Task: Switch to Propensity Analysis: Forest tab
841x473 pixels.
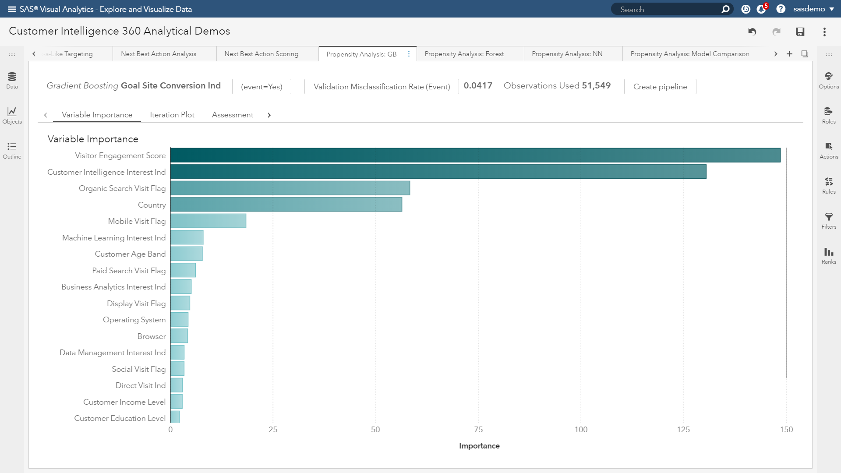Action: (464, 54)
